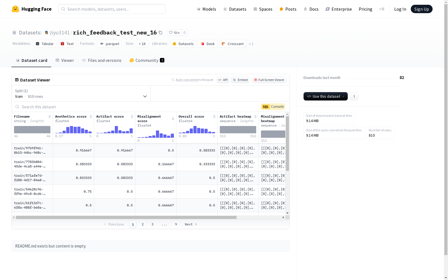This screenshot has height=280, width=448.
Task: Click the heart like button
Action: coord(174,32)
